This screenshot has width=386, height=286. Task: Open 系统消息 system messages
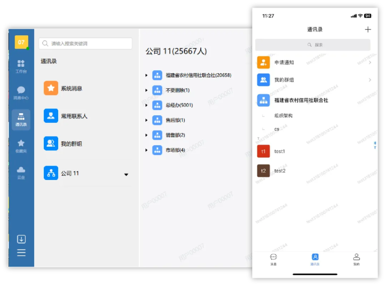pos(71,88)
